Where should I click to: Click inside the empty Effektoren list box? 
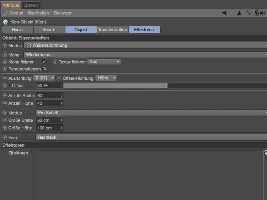point(149,175)
